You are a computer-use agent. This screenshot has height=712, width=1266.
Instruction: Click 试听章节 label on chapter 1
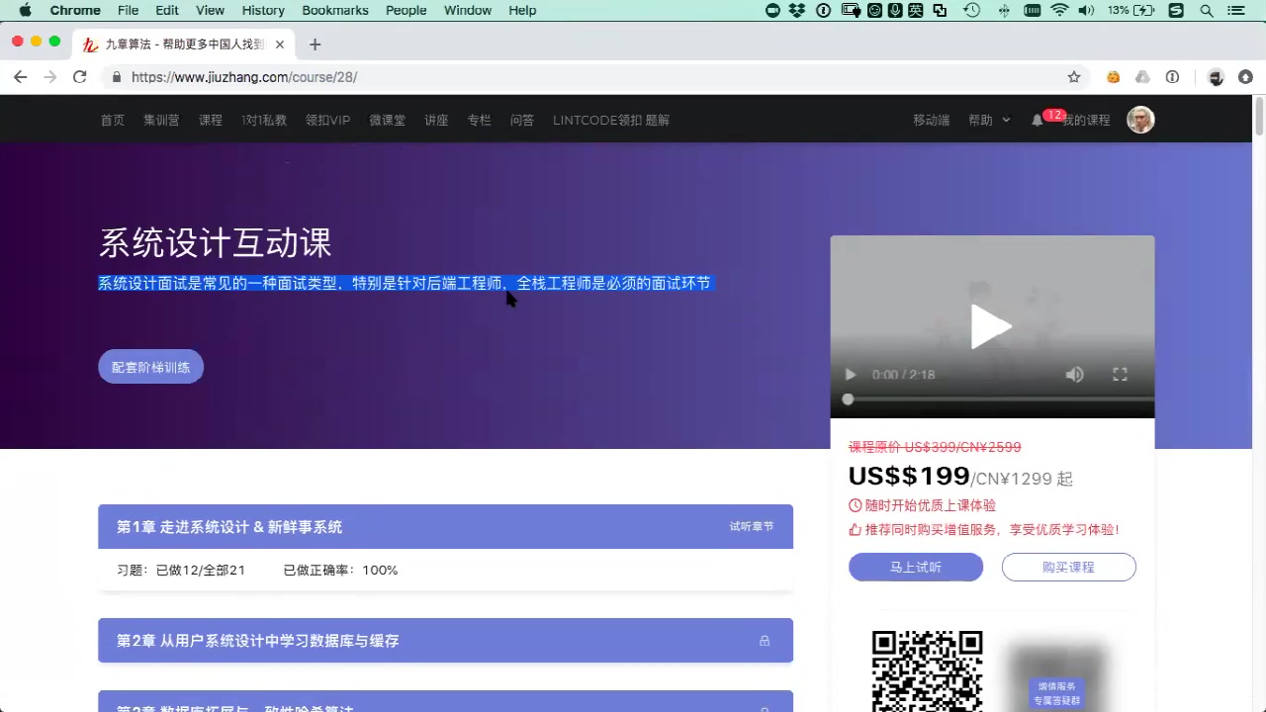pyautogui.click(x=752, y=526)
